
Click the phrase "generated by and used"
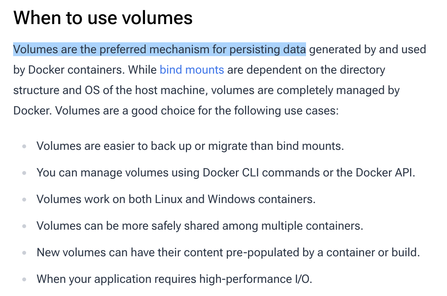click(x=368, y=49)
